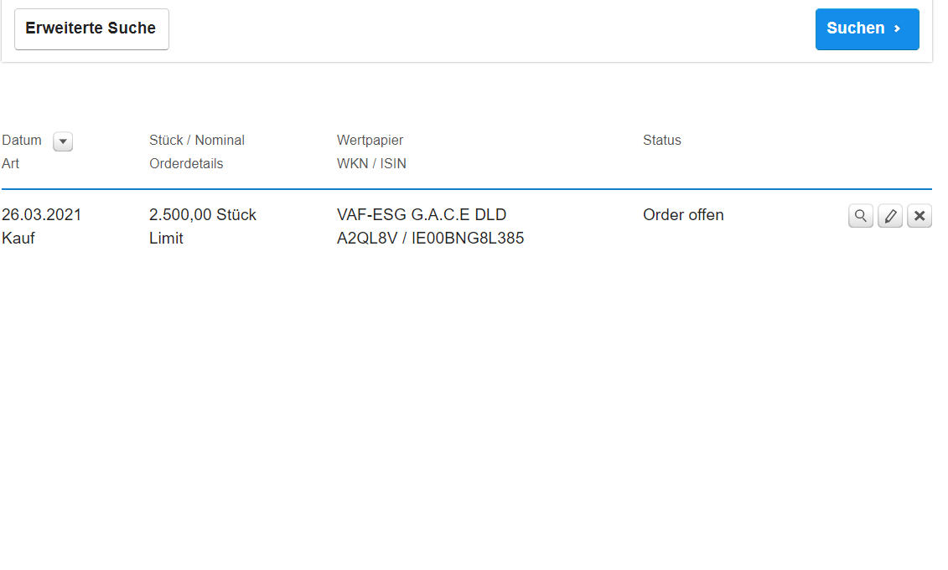Select the A2QL8V / IE00BNG8L385 identifier

430,239
